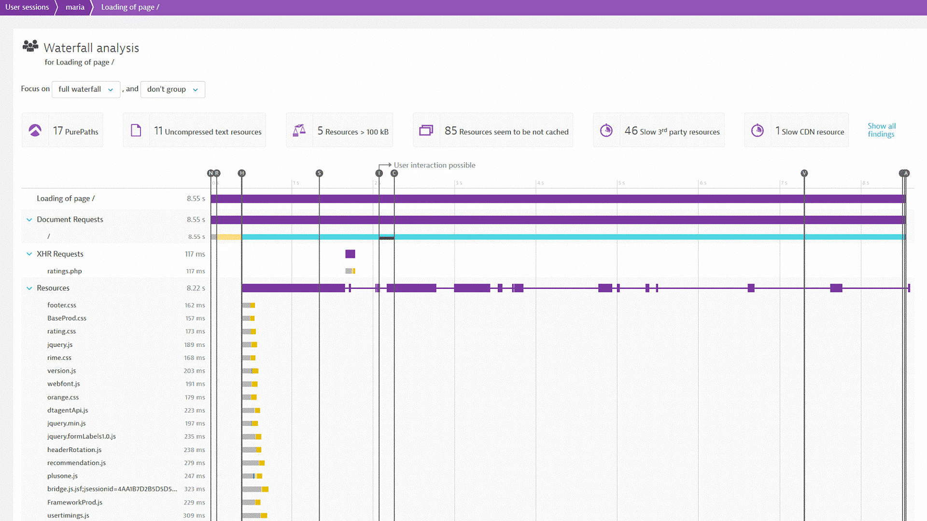This screenshot has height=521, width=927.
Task: Click the Loading of page / breadcrumb item
Action: (x=130, y=7)
